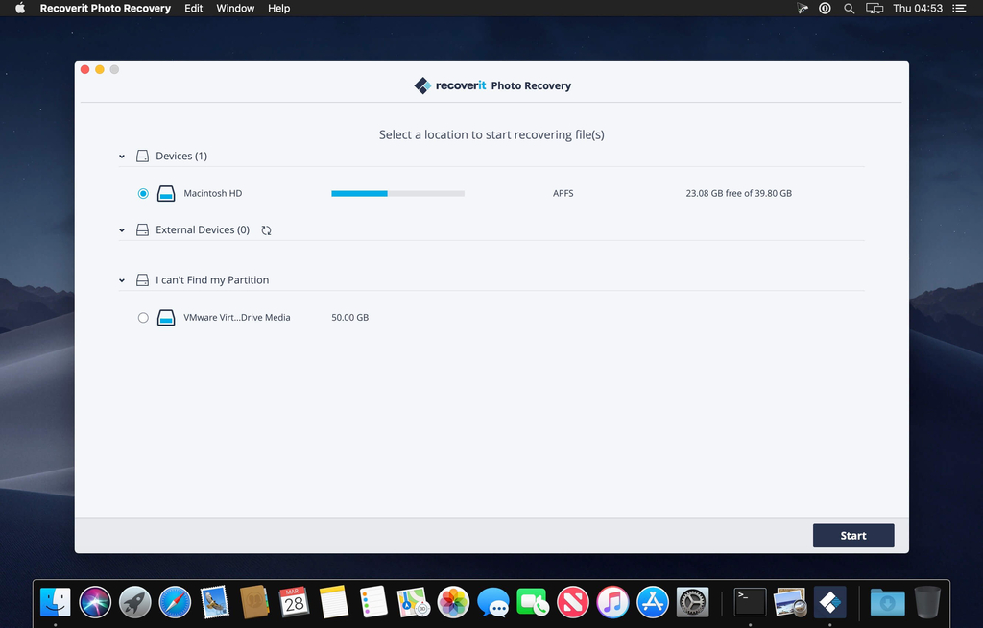Collapse the Devices (1) section

tap(122, 157)
